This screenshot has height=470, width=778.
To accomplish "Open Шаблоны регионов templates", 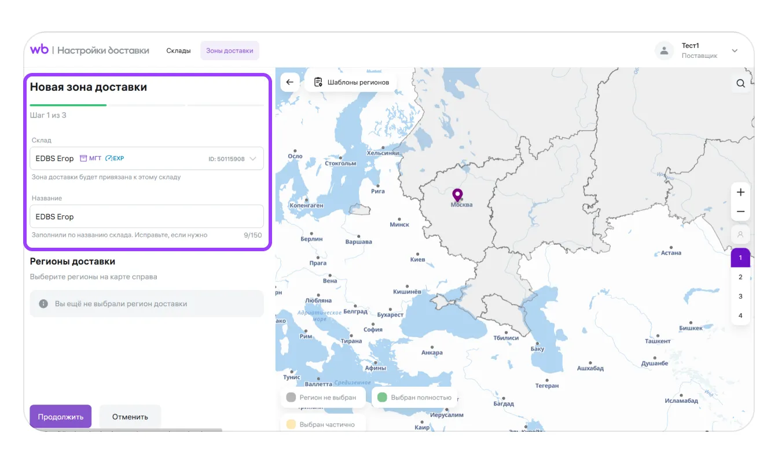I will click(351, 82).
